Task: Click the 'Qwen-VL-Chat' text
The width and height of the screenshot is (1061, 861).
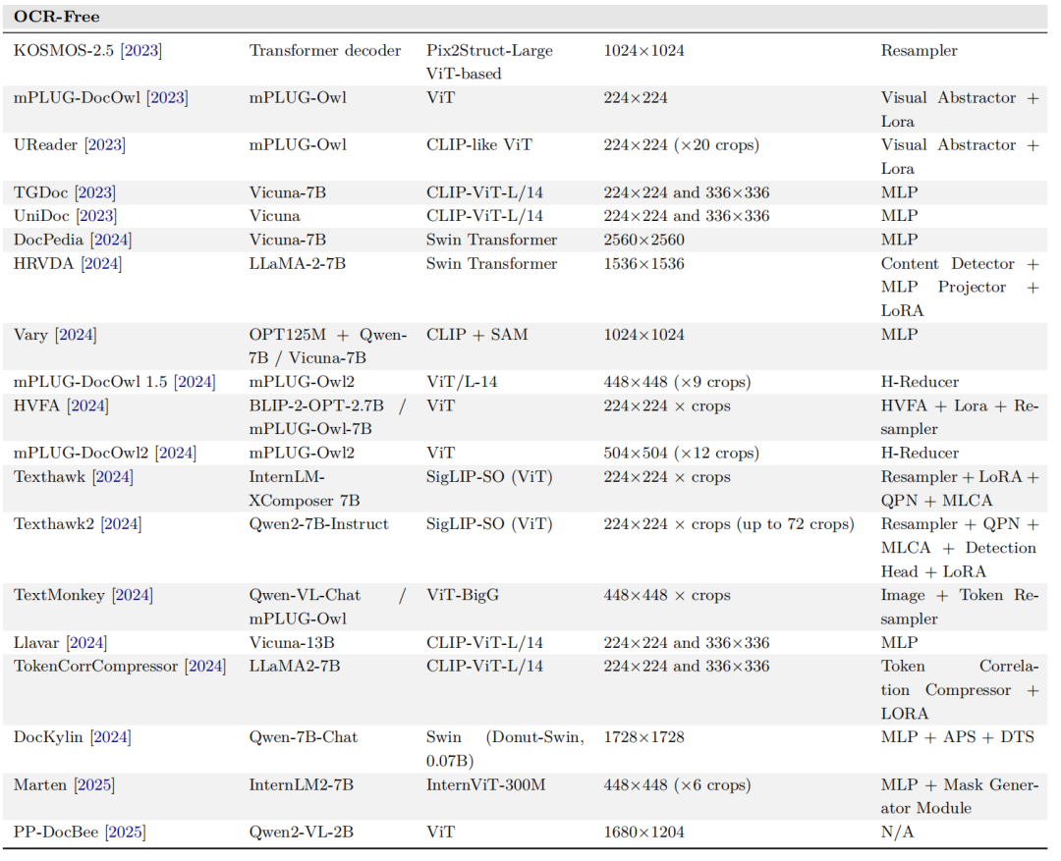Action: click(x=305, y=595)
